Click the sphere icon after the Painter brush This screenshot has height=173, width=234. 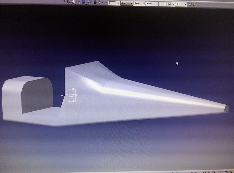click(195, 4)
